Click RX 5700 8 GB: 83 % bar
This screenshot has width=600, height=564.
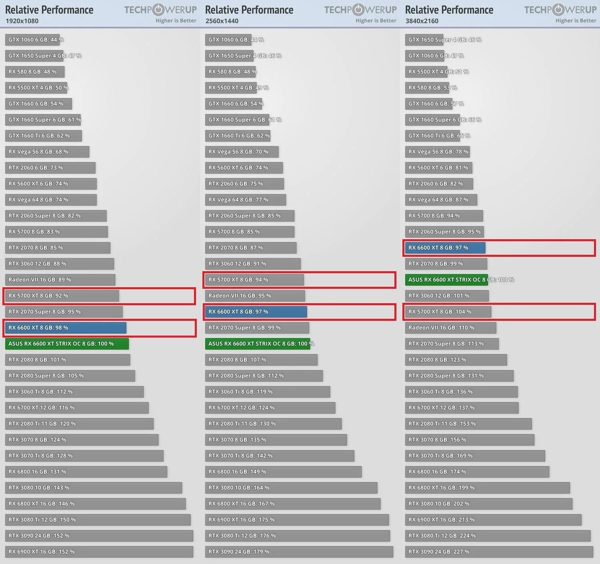tap(56, 232)
